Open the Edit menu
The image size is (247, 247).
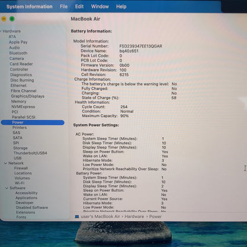pyautogui.click(x=79, y=7)
